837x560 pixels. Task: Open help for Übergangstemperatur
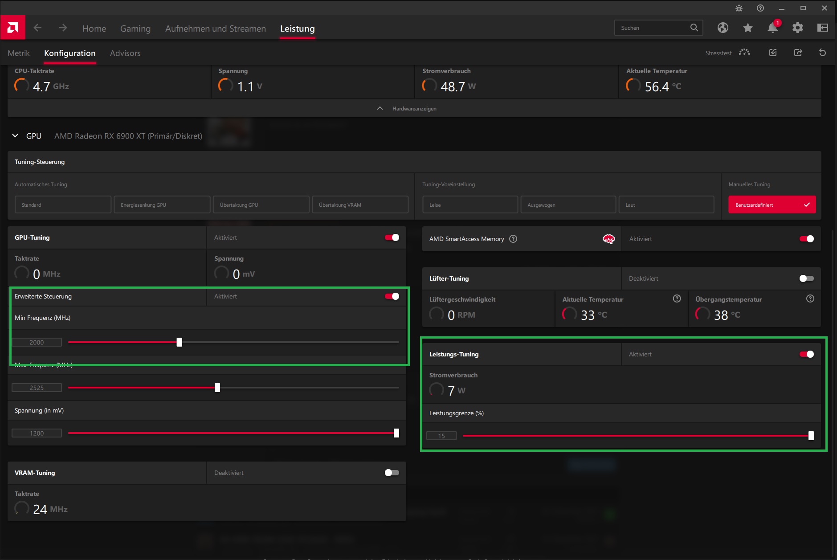(x=810, y=298)
